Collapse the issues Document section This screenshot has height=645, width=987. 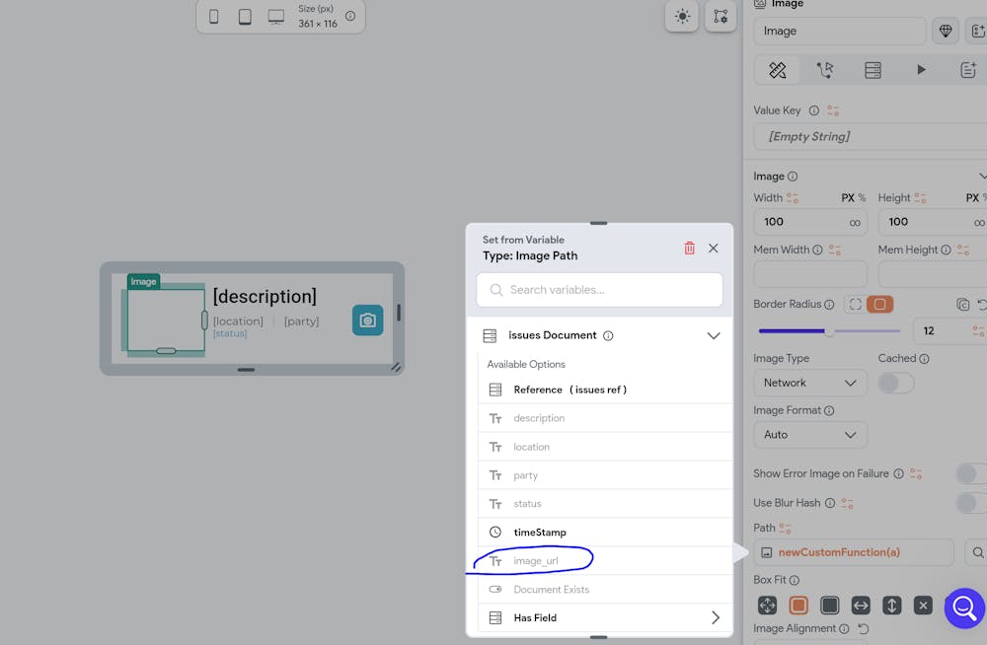click(x=714, y=336)
